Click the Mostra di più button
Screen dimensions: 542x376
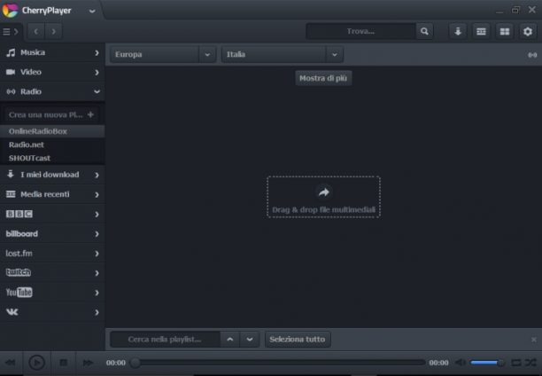point(323,78)
